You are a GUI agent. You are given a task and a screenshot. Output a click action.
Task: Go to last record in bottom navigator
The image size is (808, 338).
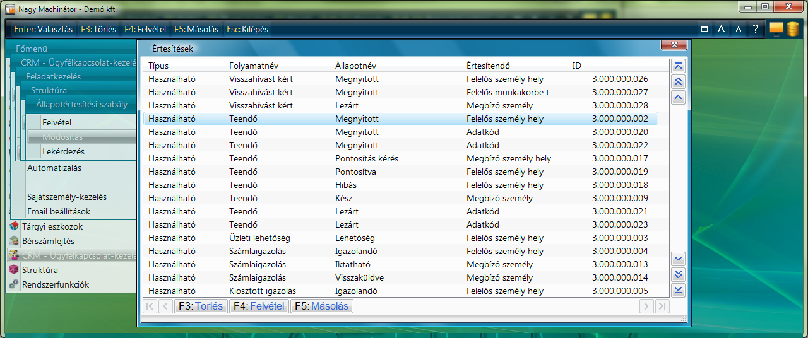[662, 306]
